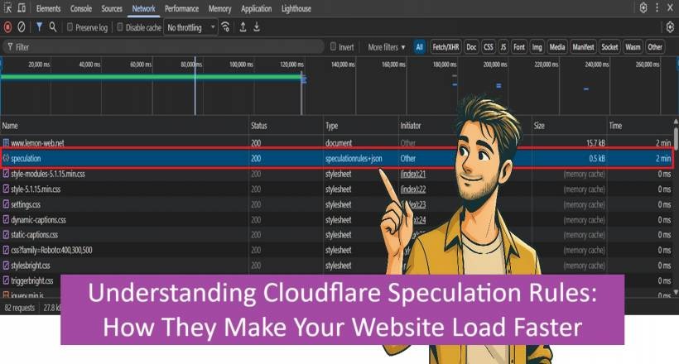Filter by JS requests
679x364 pixels.
point(503,47)
